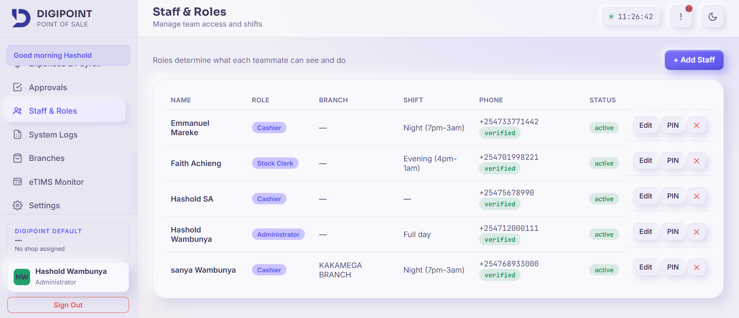The image size is (739, 318).
Task: Click the DIGIPOINT DEFAULT shop card
Action: pos(68,240)
